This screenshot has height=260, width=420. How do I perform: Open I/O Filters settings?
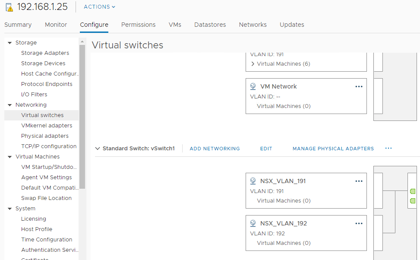34,94
